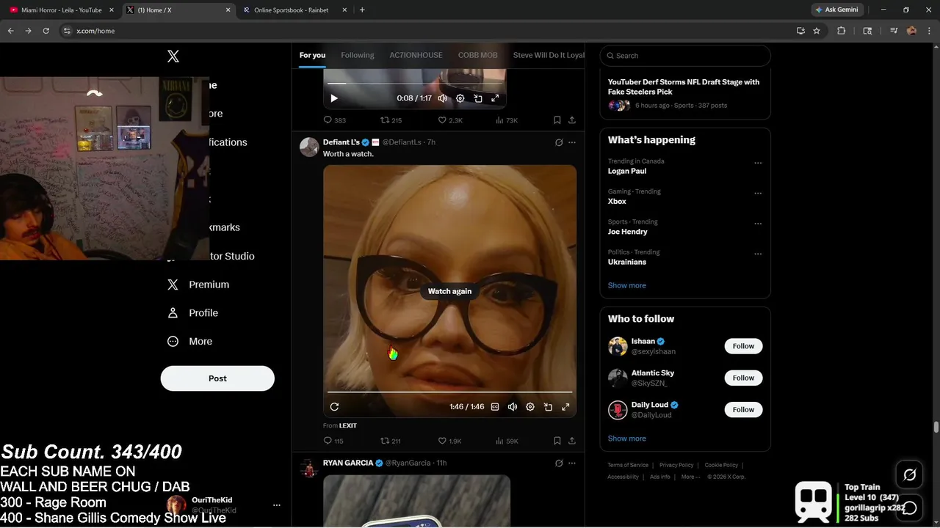940x528 pixels.
Task: Click the X logo in sidebar
Action: 173,56
